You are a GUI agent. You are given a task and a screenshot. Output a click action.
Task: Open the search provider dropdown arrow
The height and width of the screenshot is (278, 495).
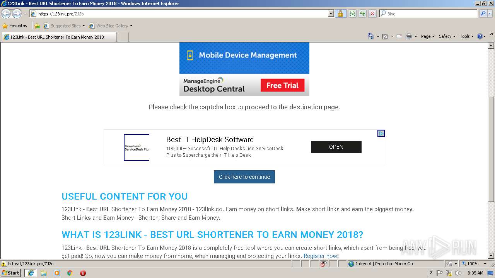[490, 14]
